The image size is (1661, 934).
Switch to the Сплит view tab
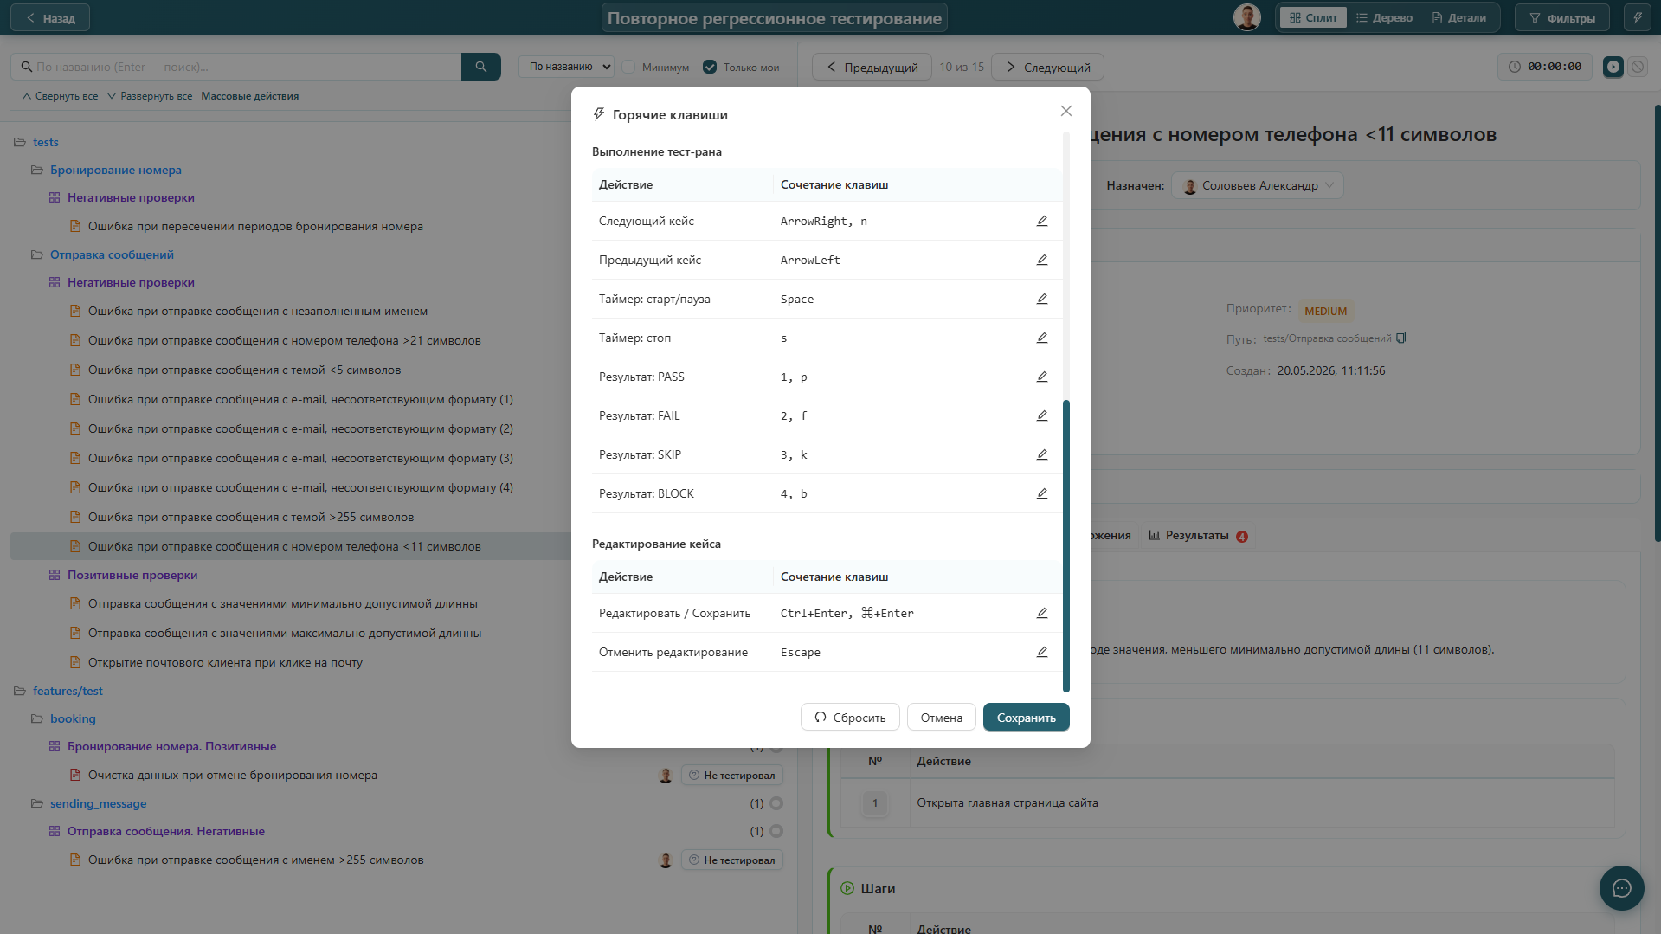pos(1313,17)
